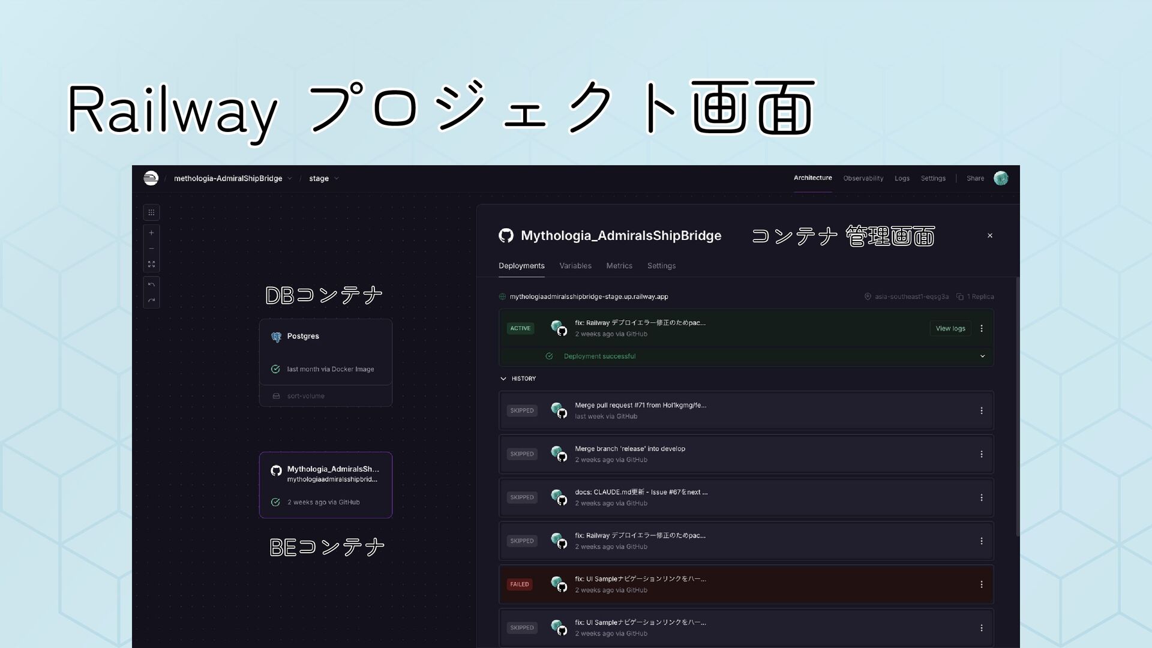Expand the Deployment successful details chevron
Image resolution: width=1152 pixels, height=648 pixels.
coord(982,356)
